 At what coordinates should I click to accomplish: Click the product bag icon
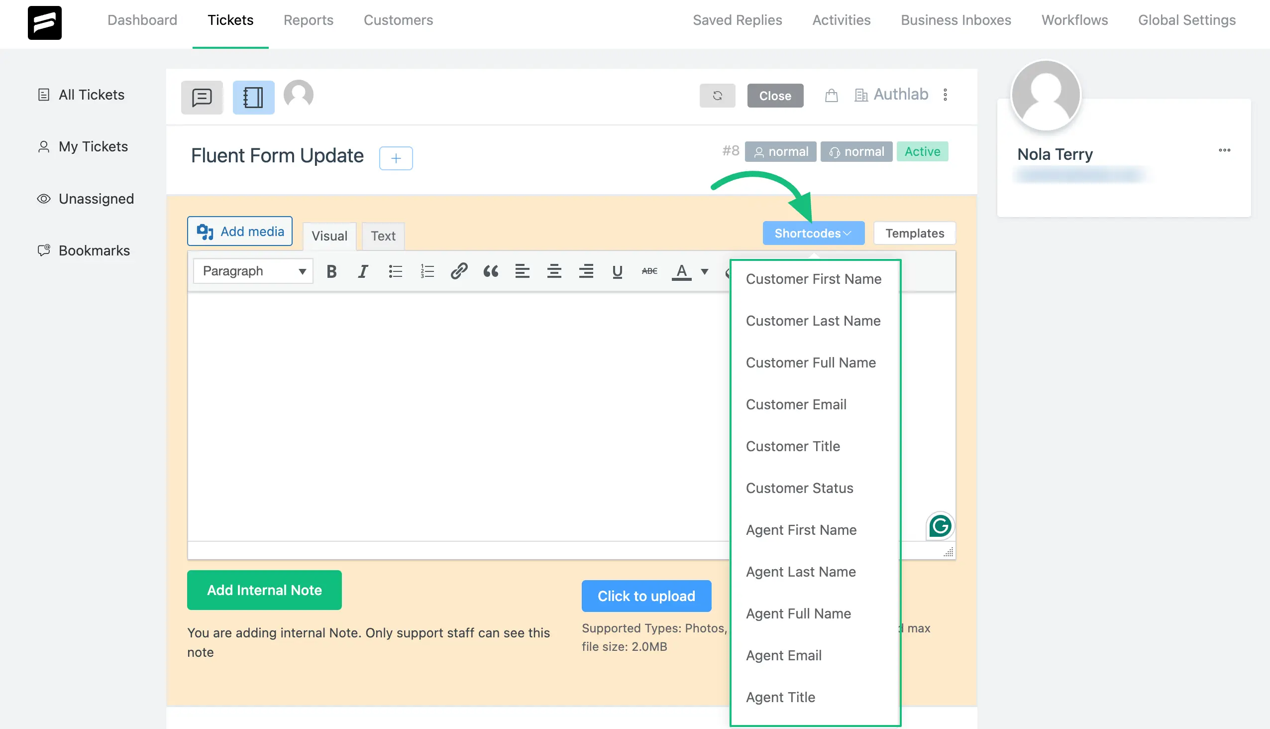(831, 95)
